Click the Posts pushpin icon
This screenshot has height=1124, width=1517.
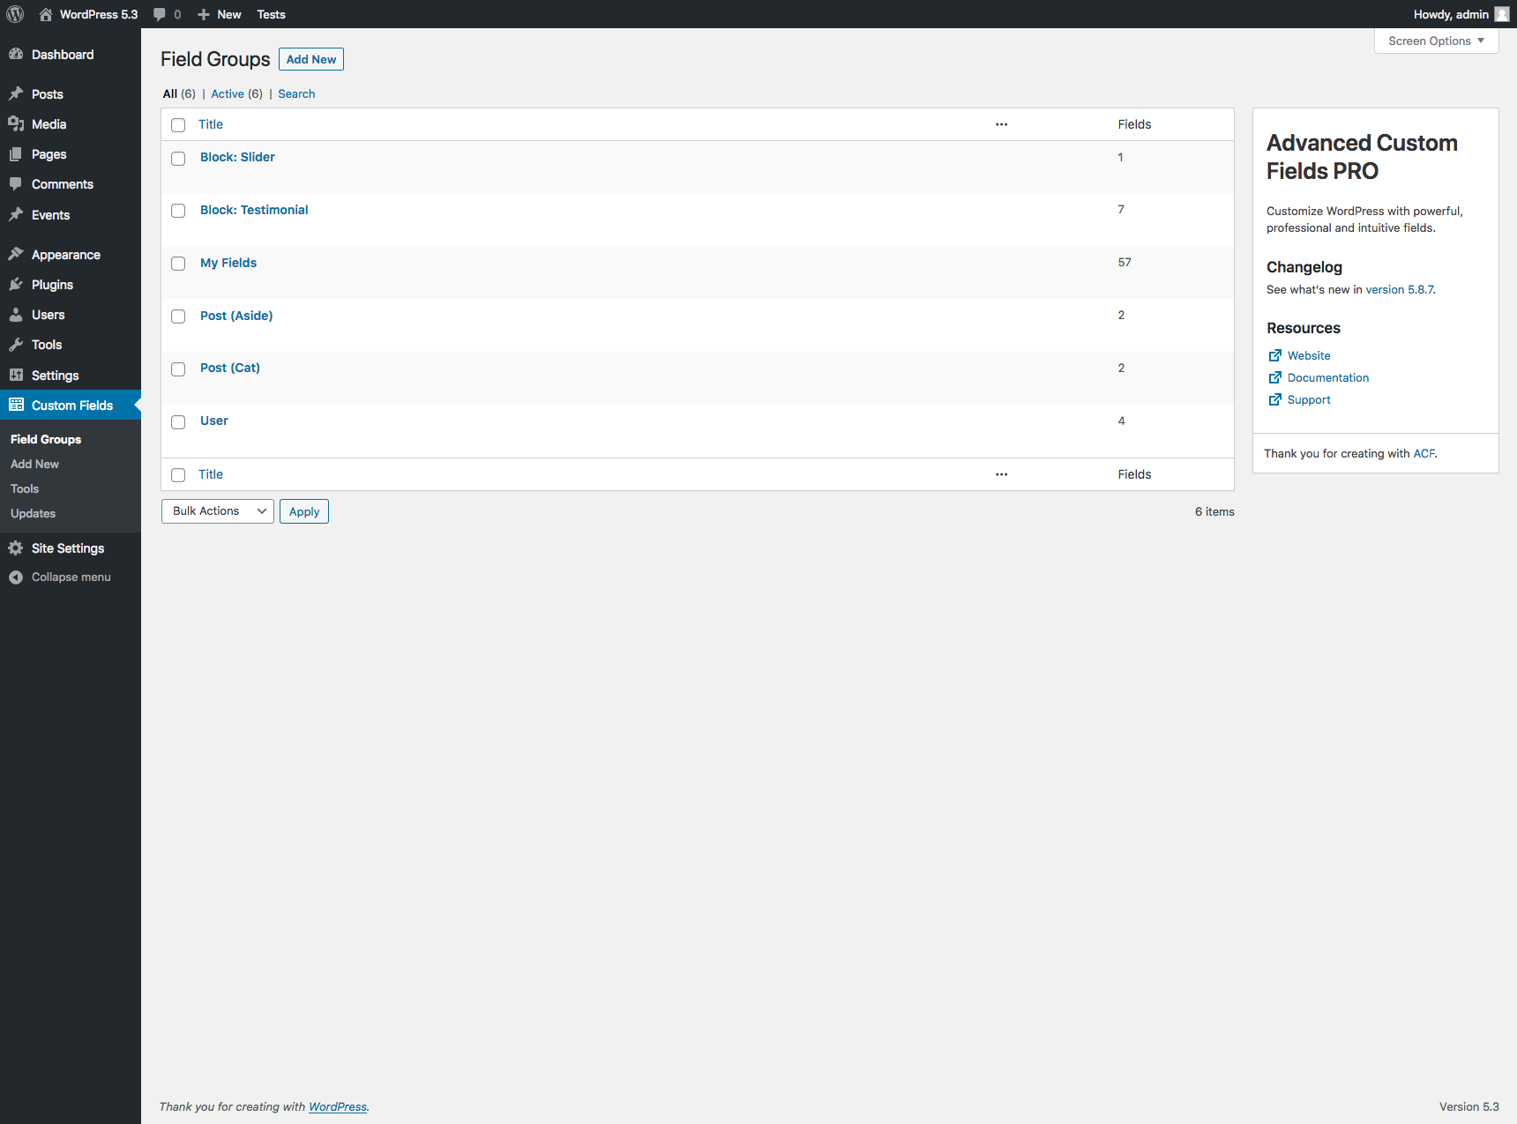point(16,93)
